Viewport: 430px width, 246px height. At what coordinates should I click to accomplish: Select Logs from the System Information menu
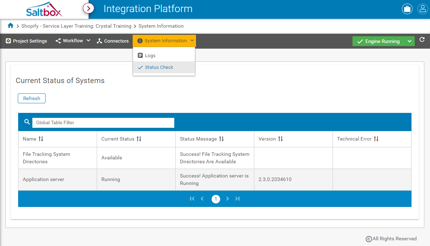click(x=164, y=55)
